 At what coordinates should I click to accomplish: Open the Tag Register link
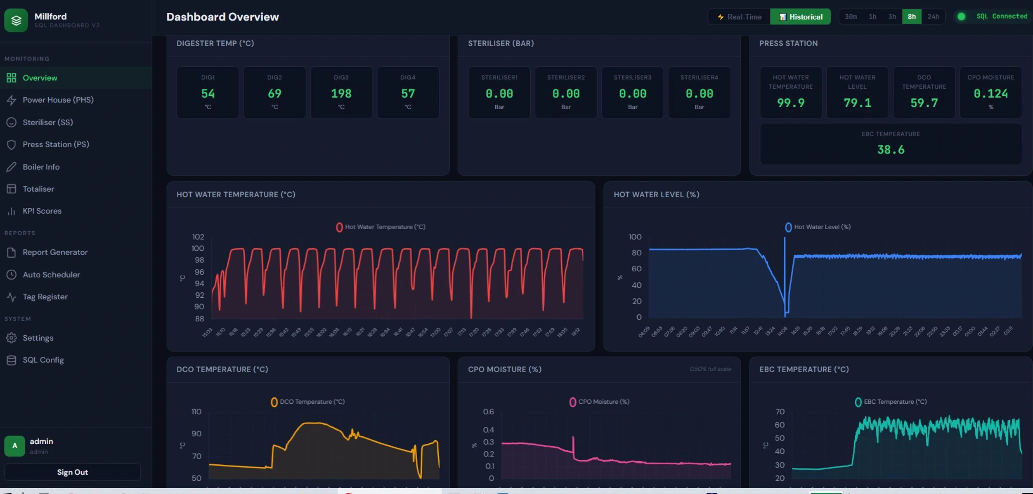pyautogui.click(x=76, y=297)
